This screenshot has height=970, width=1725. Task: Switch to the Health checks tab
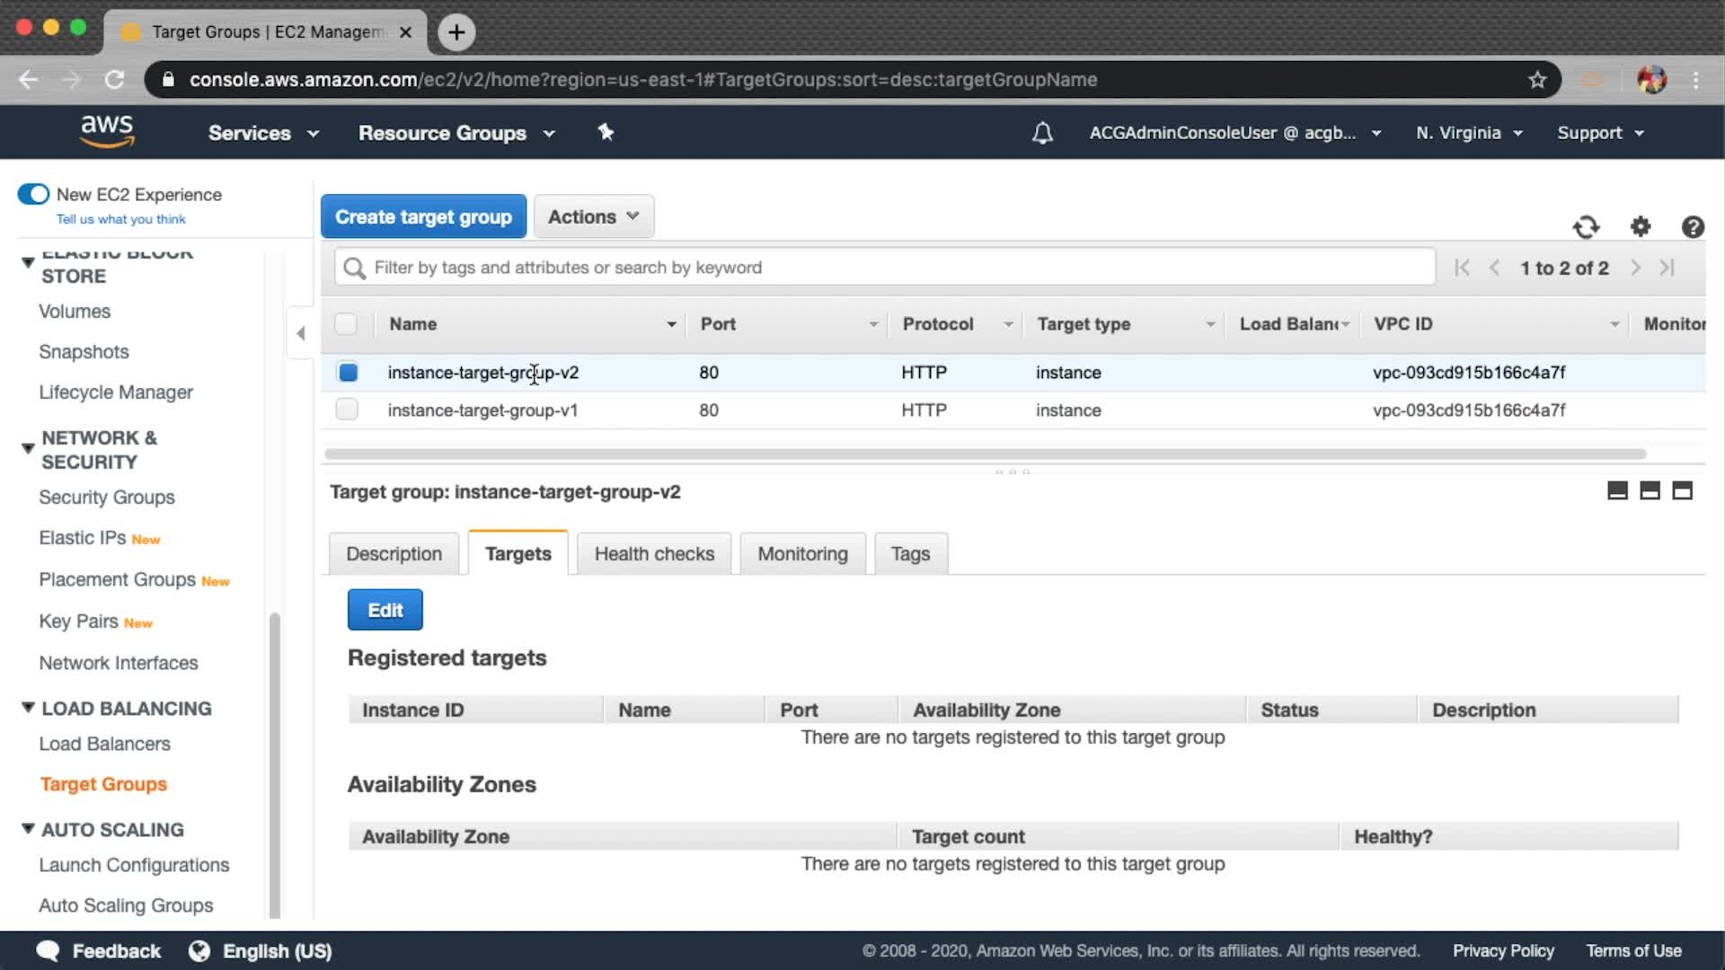[x=654, y=553]
